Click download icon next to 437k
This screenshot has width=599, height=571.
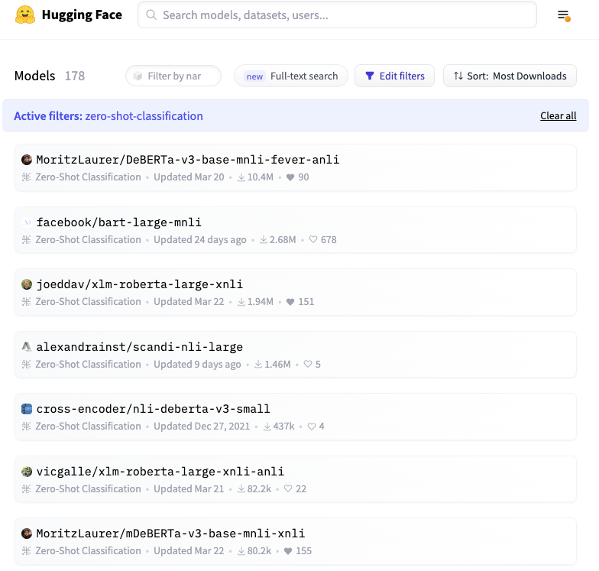click(x=267, y=427)
